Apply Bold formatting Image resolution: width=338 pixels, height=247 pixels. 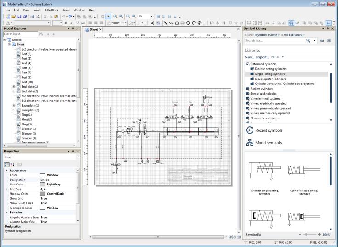66,23
